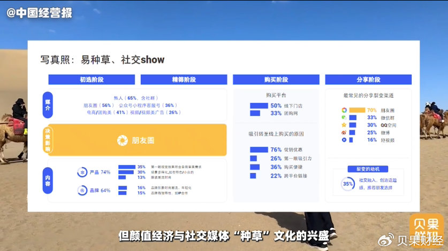Click the slide title 写真照：易种草、社交show

102,60
